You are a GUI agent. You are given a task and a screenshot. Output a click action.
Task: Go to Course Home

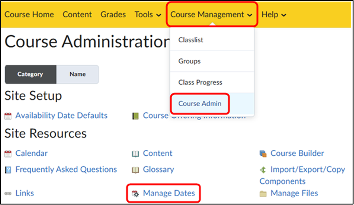pos(29,15)
